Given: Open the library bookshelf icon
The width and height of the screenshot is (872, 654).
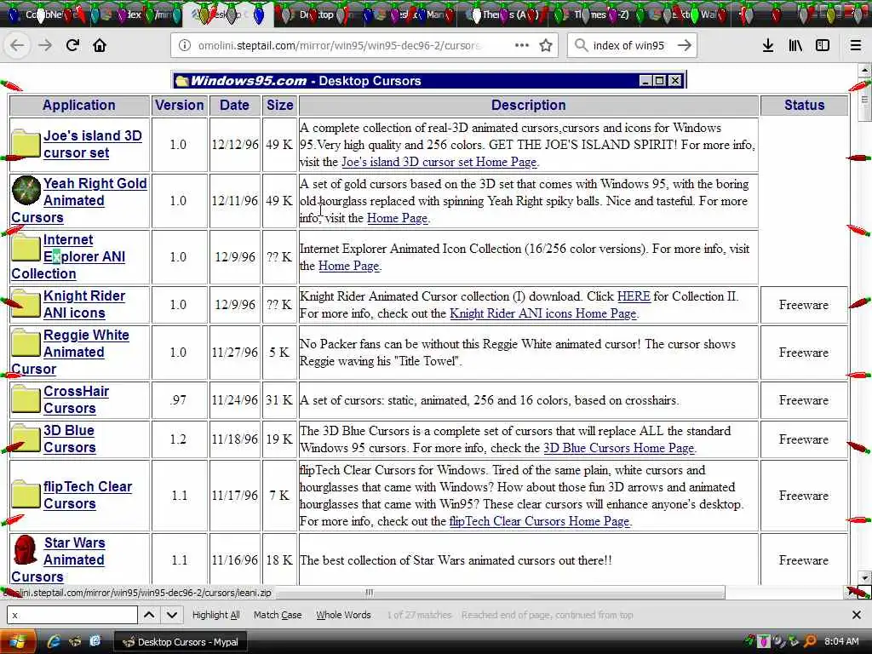Looking at the screenshot, I should pos(795,45).
